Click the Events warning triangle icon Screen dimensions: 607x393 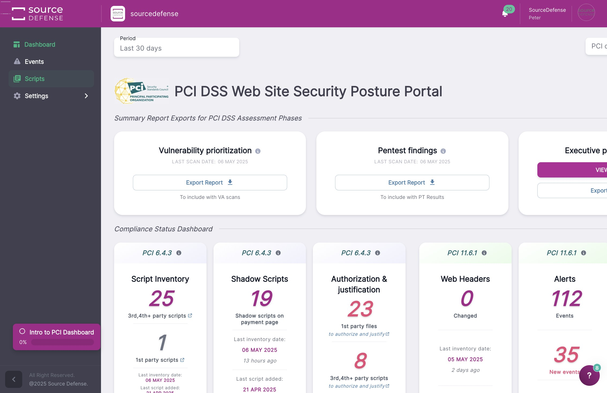17,61
